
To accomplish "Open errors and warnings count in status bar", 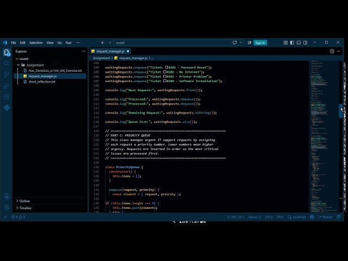I will tap(18, 217).
